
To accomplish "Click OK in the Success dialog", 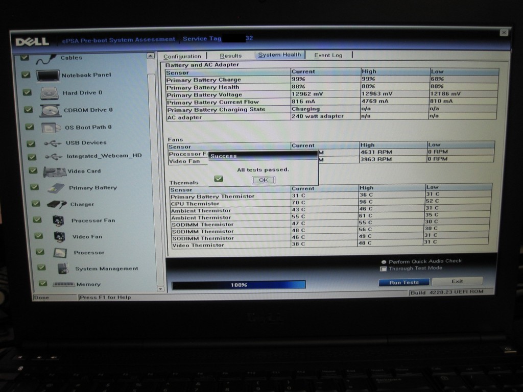I will [263, 180].
